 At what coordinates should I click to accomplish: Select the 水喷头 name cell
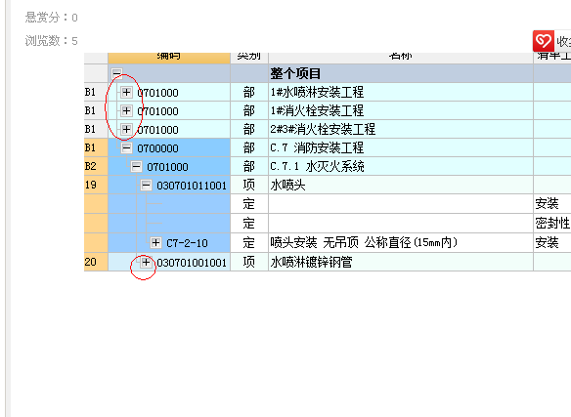coord(401,185)
